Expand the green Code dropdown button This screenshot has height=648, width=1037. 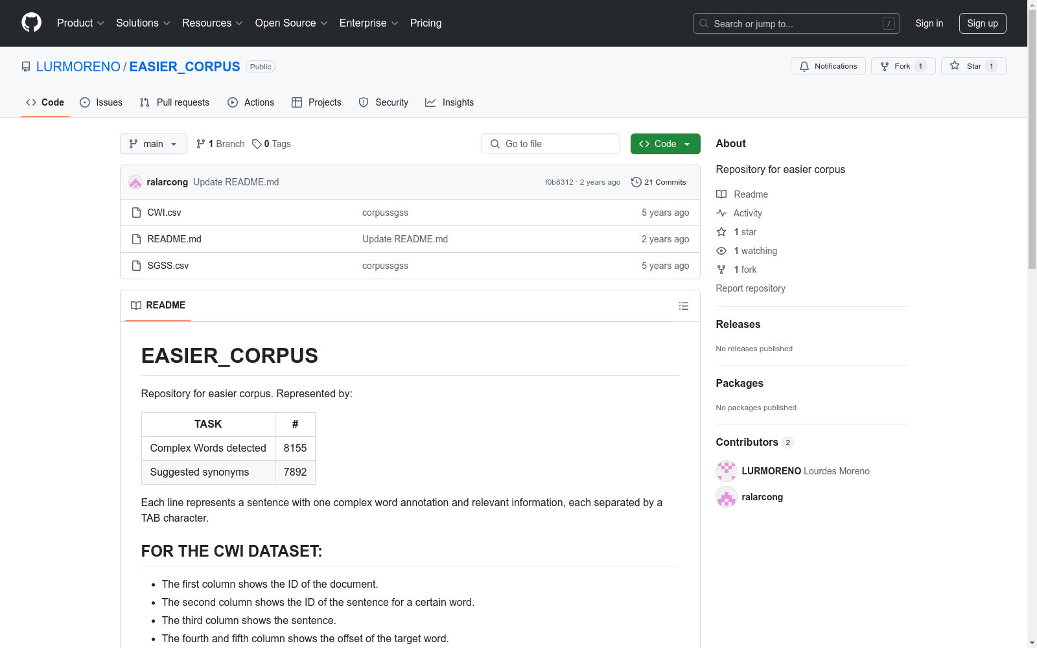[665, 144]
